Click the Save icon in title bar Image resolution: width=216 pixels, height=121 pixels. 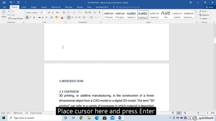(x=4, y=2)
